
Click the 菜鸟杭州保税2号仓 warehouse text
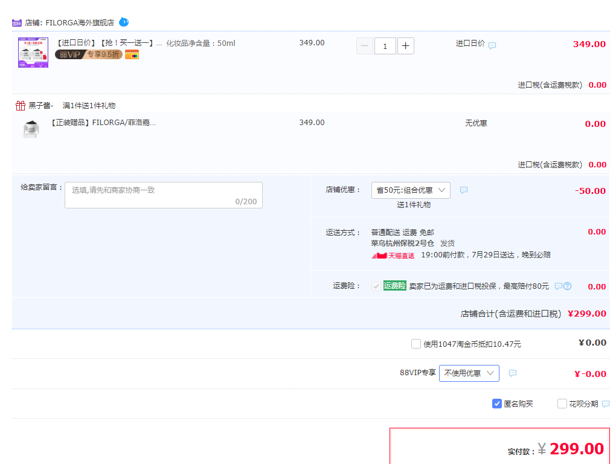click(403, 243)
